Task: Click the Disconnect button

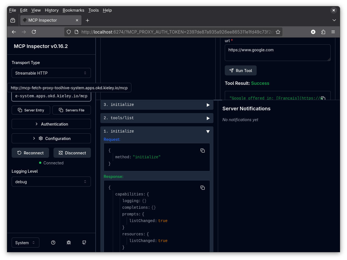Action: point(72,153)
